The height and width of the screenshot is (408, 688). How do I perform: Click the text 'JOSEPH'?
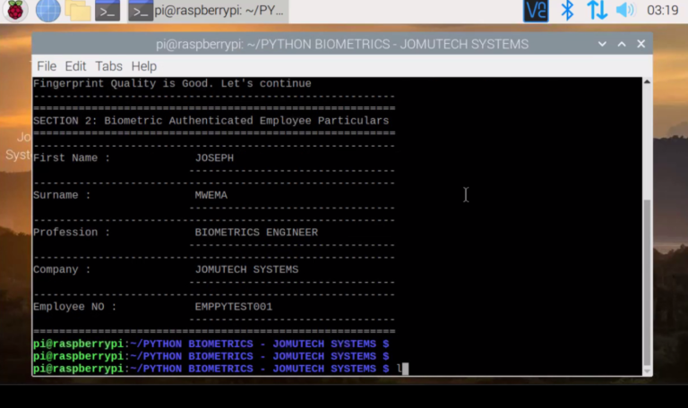[x=214, y=157]
